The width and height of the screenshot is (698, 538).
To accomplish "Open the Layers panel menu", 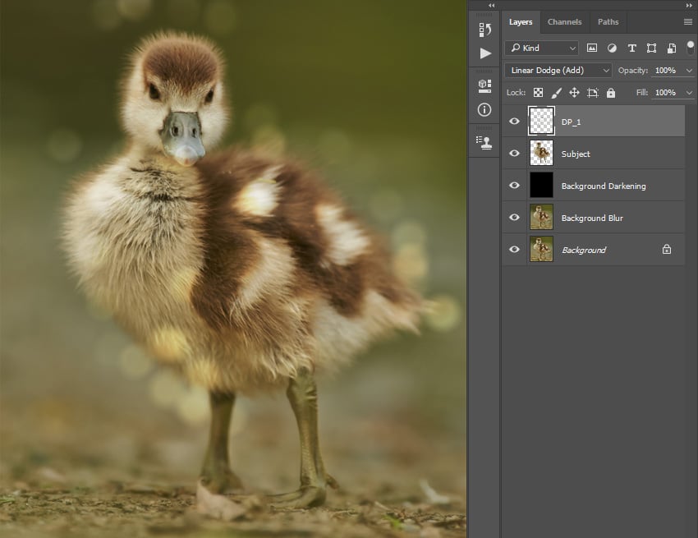I will tap(687, 21).
